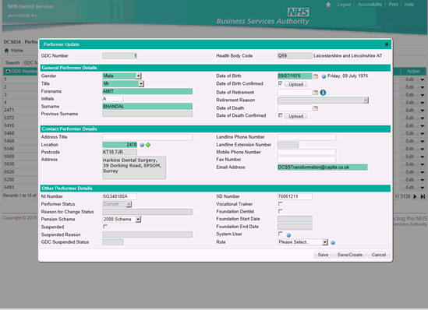Click the Address Title field
The height and width of the screenshot is (310, 428).
tap(147, 137)
